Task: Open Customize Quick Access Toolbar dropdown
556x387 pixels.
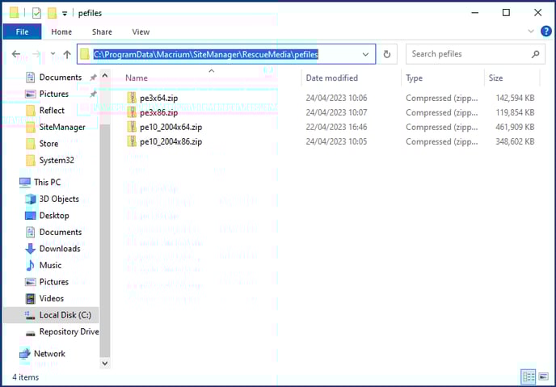Action: point(65,13)
